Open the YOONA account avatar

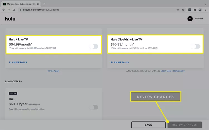coord(190,19)
